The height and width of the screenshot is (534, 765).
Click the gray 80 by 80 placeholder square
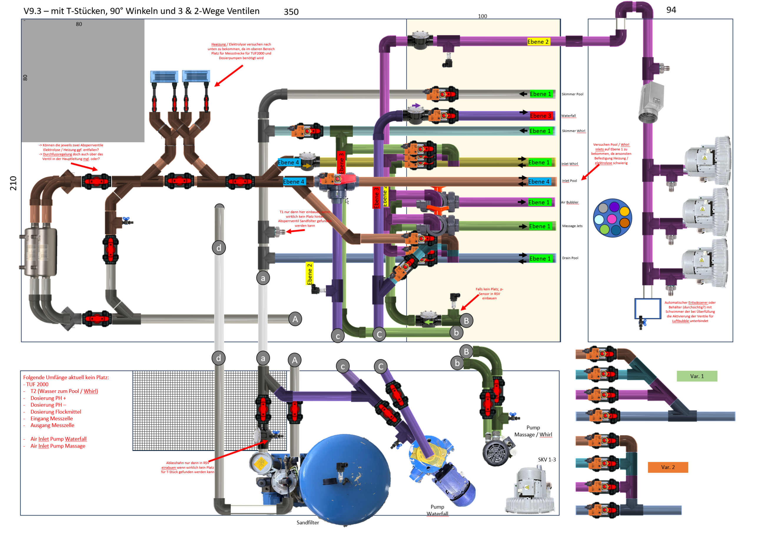click(x=83, y=81)
